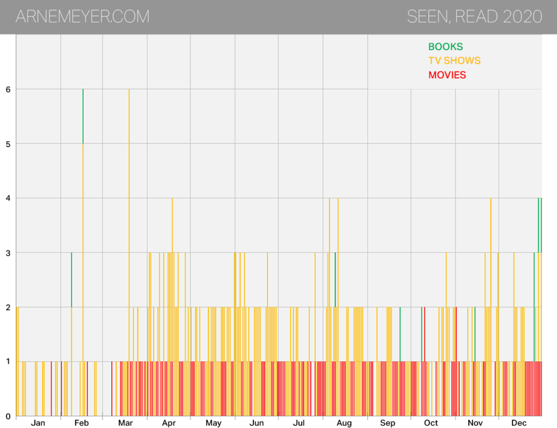Click the y-axis value 2
The width and height of the screenshot is (557, 428).
[8, 307]
